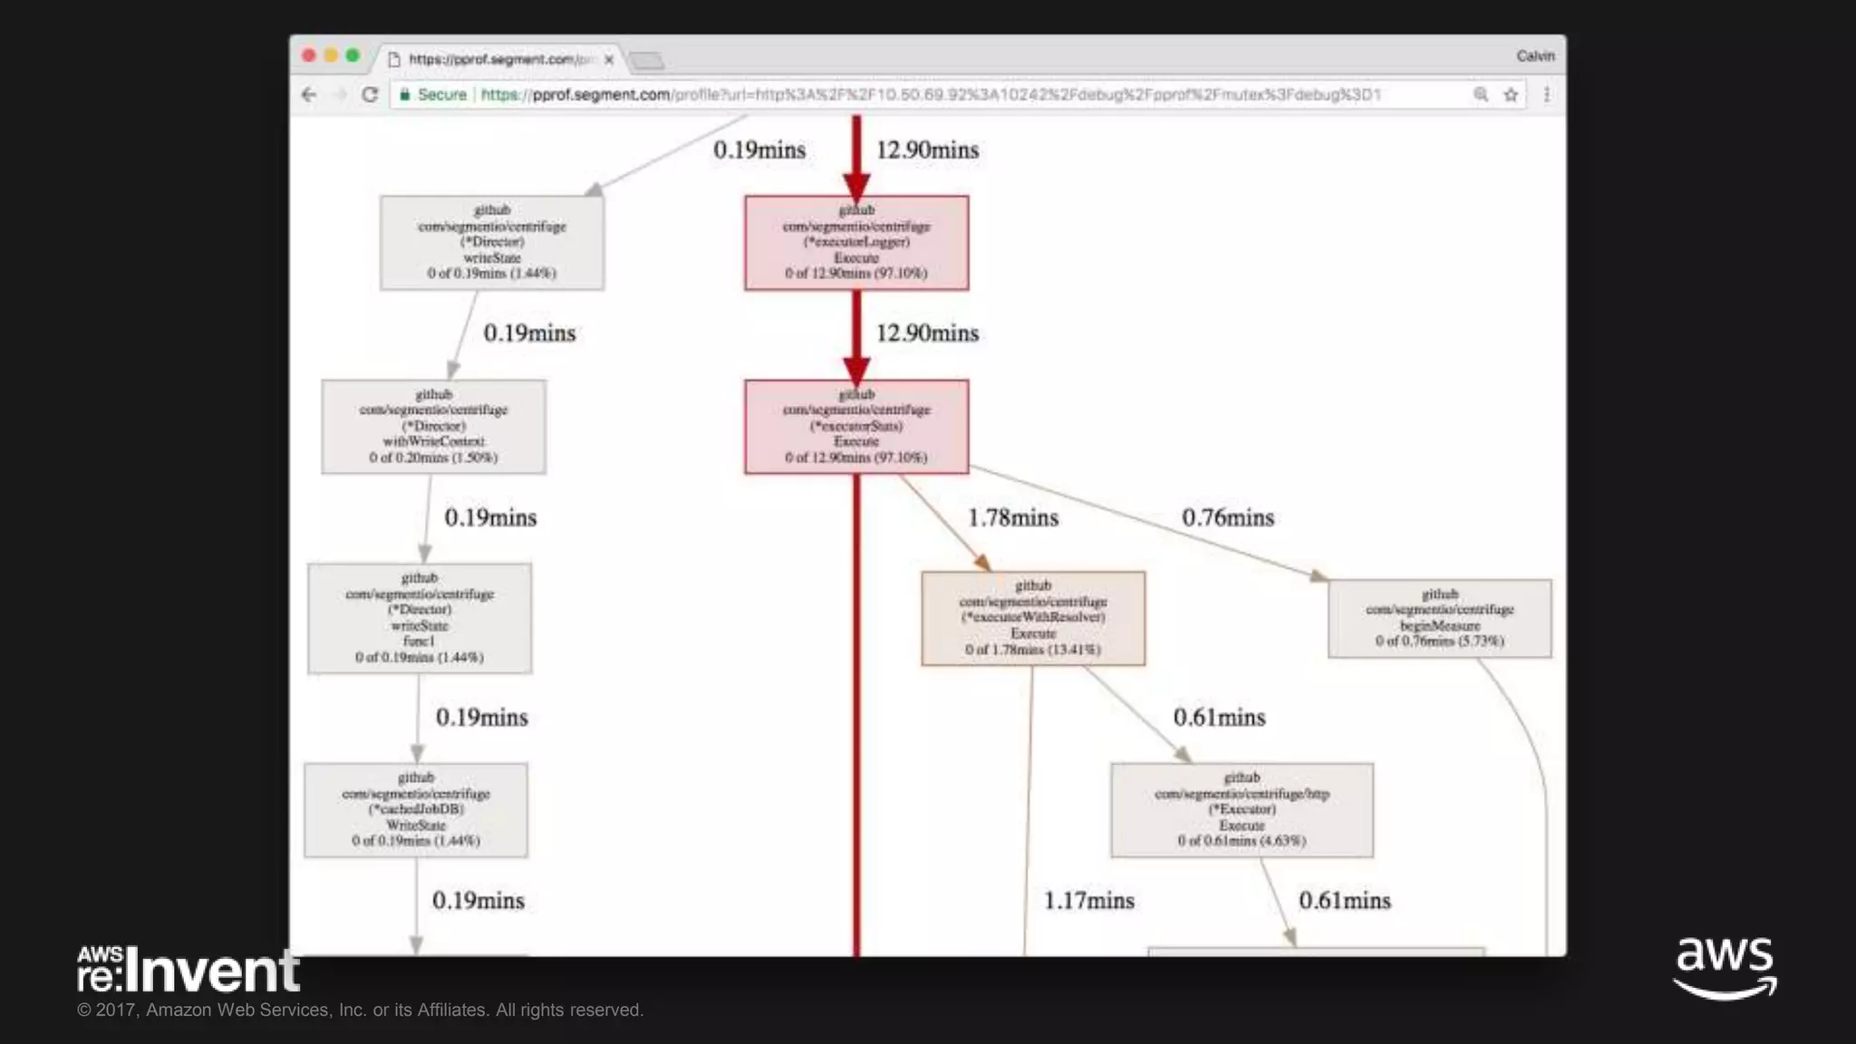
Task: Select the executorWithResolver Execute node
Action: tap(1033, 618)
